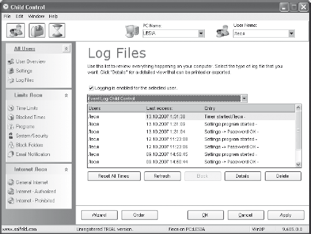The height and width of the screenshot is (234, 311).
Task: Collapse the All Users panel
Action: point(67,49)
